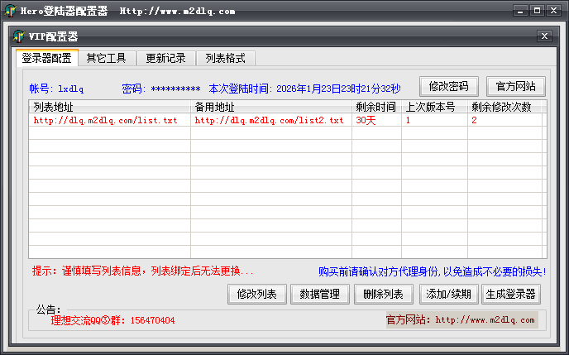The width and height of the screenshot is (569, 355).
Task: Click the 剩余时间 column header
Action: (376, 107)
